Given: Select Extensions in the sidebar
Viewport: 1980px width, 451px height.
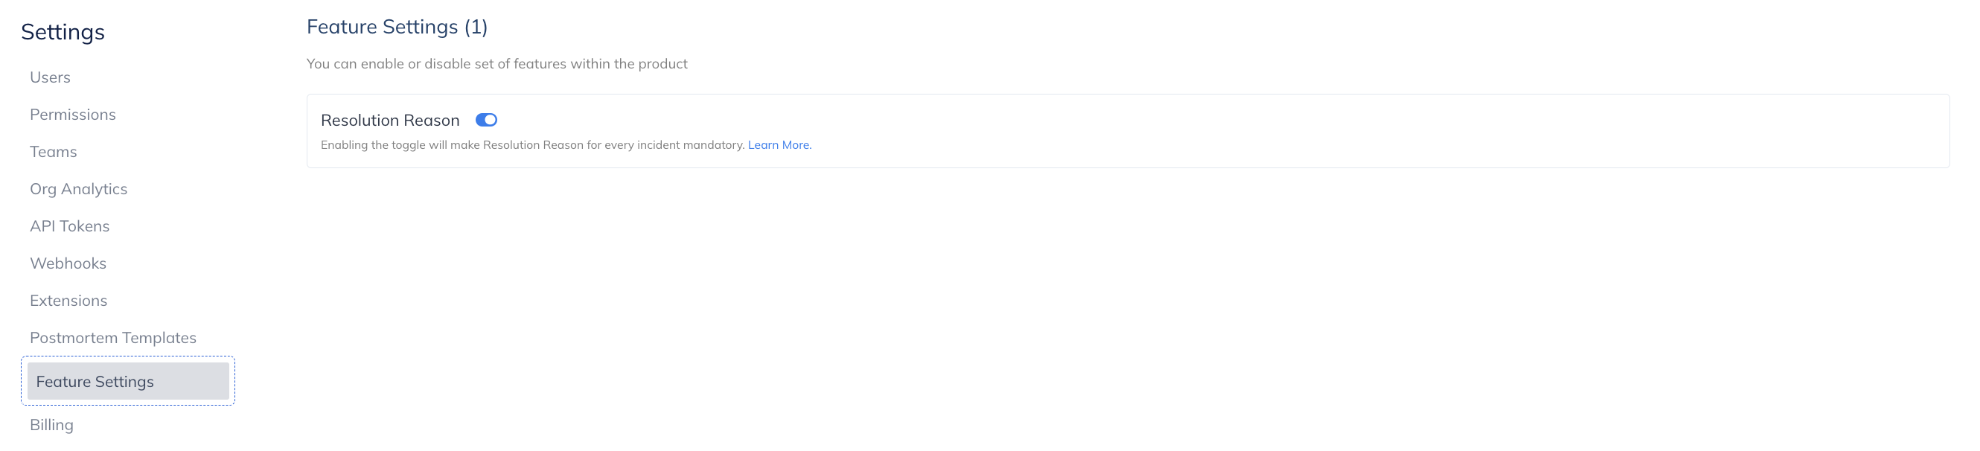Looking at the screenshot, I should tap(68, 301).
